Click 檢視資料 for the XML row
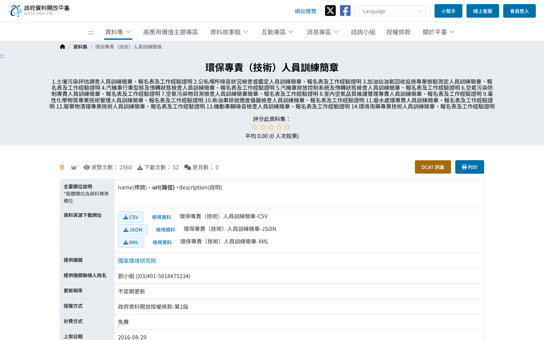The image size is (544, 340). point(162,242)
